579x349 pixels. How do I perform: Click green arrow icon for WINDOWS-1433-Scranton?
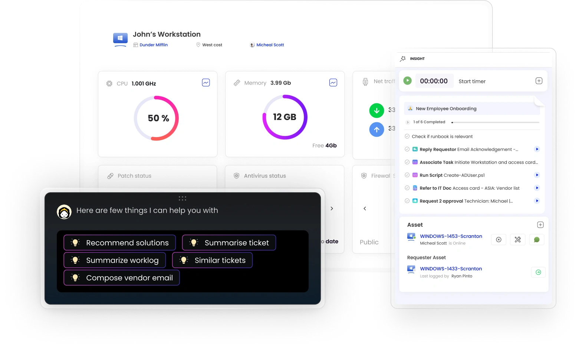click(x=538, y=272)
